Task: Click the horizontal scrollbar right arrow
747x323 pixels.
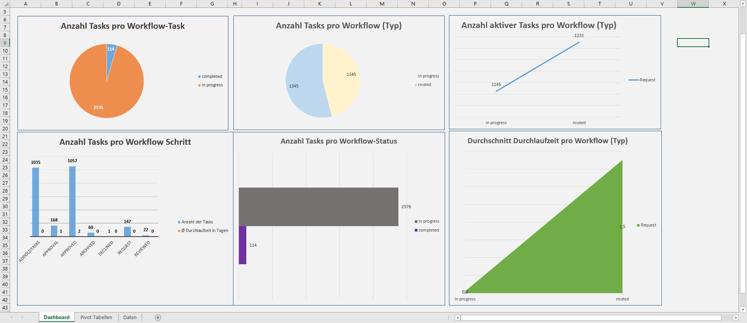Action: coord(735,318)
